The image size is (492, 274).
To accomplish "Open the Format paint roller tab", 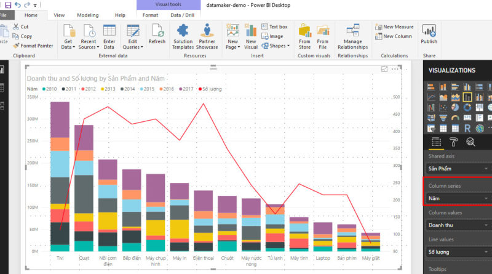I will [453, 142].
